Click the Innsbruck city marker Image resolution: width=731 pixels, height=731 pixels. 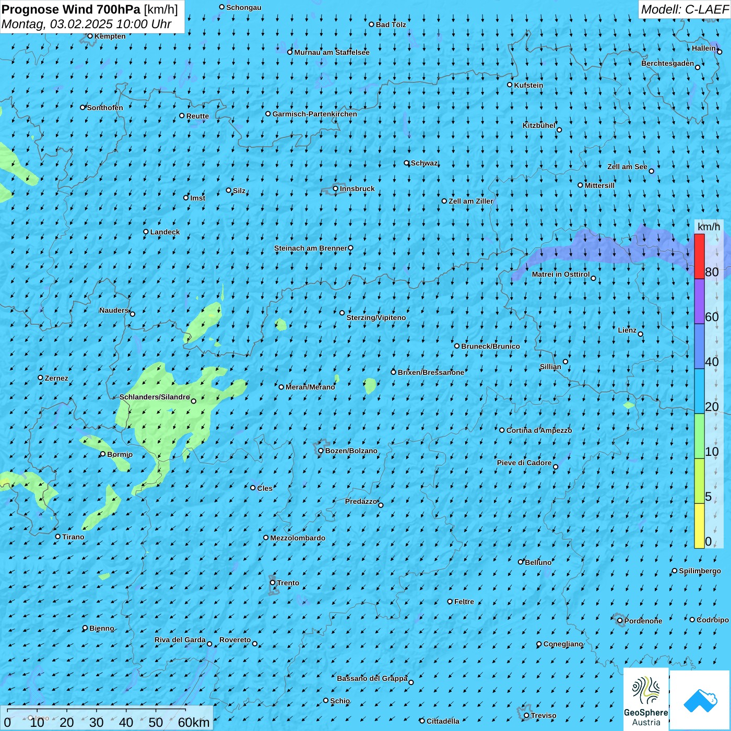pos(336,188)
